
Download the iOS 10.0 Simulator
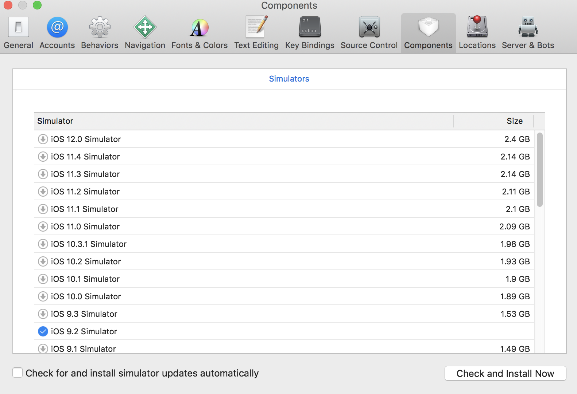(43, 296)
